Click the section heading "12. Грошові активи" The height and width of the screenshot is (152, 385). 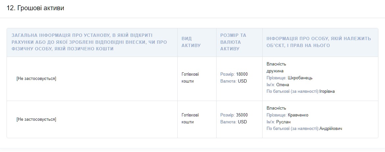35,8
